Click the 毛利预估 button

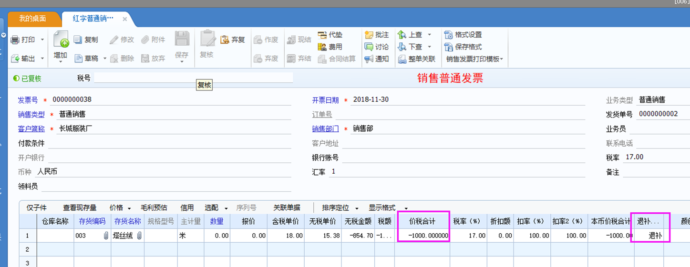point(154,208)
